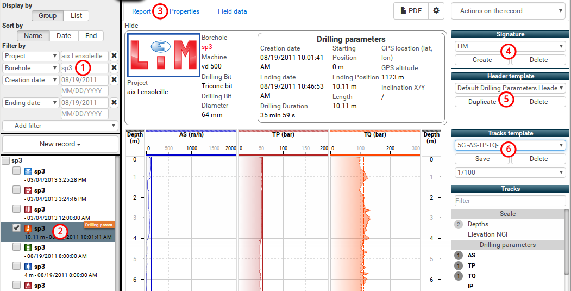The image size is (571, 291).
Task: Open the Properties tab
Action: pos(184,11)
